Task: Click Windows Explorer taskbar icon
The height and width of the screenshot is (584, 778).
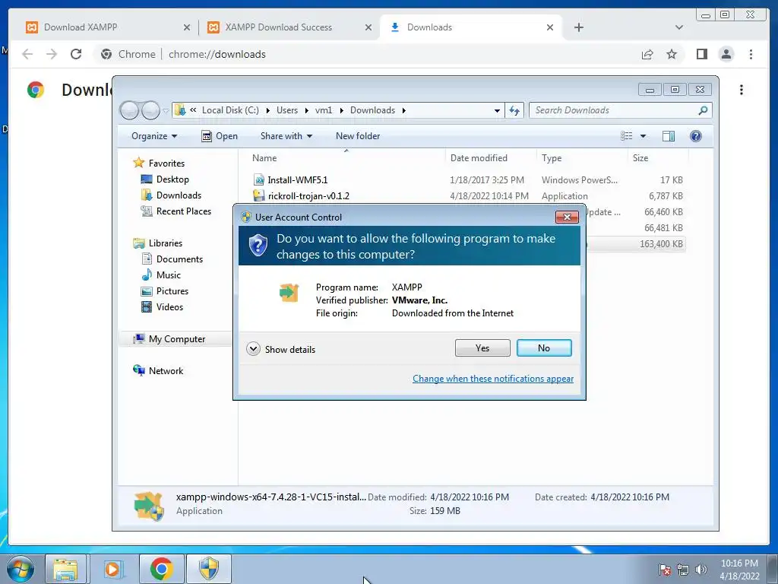Action: pyautogui.click(x=65, y=569)
